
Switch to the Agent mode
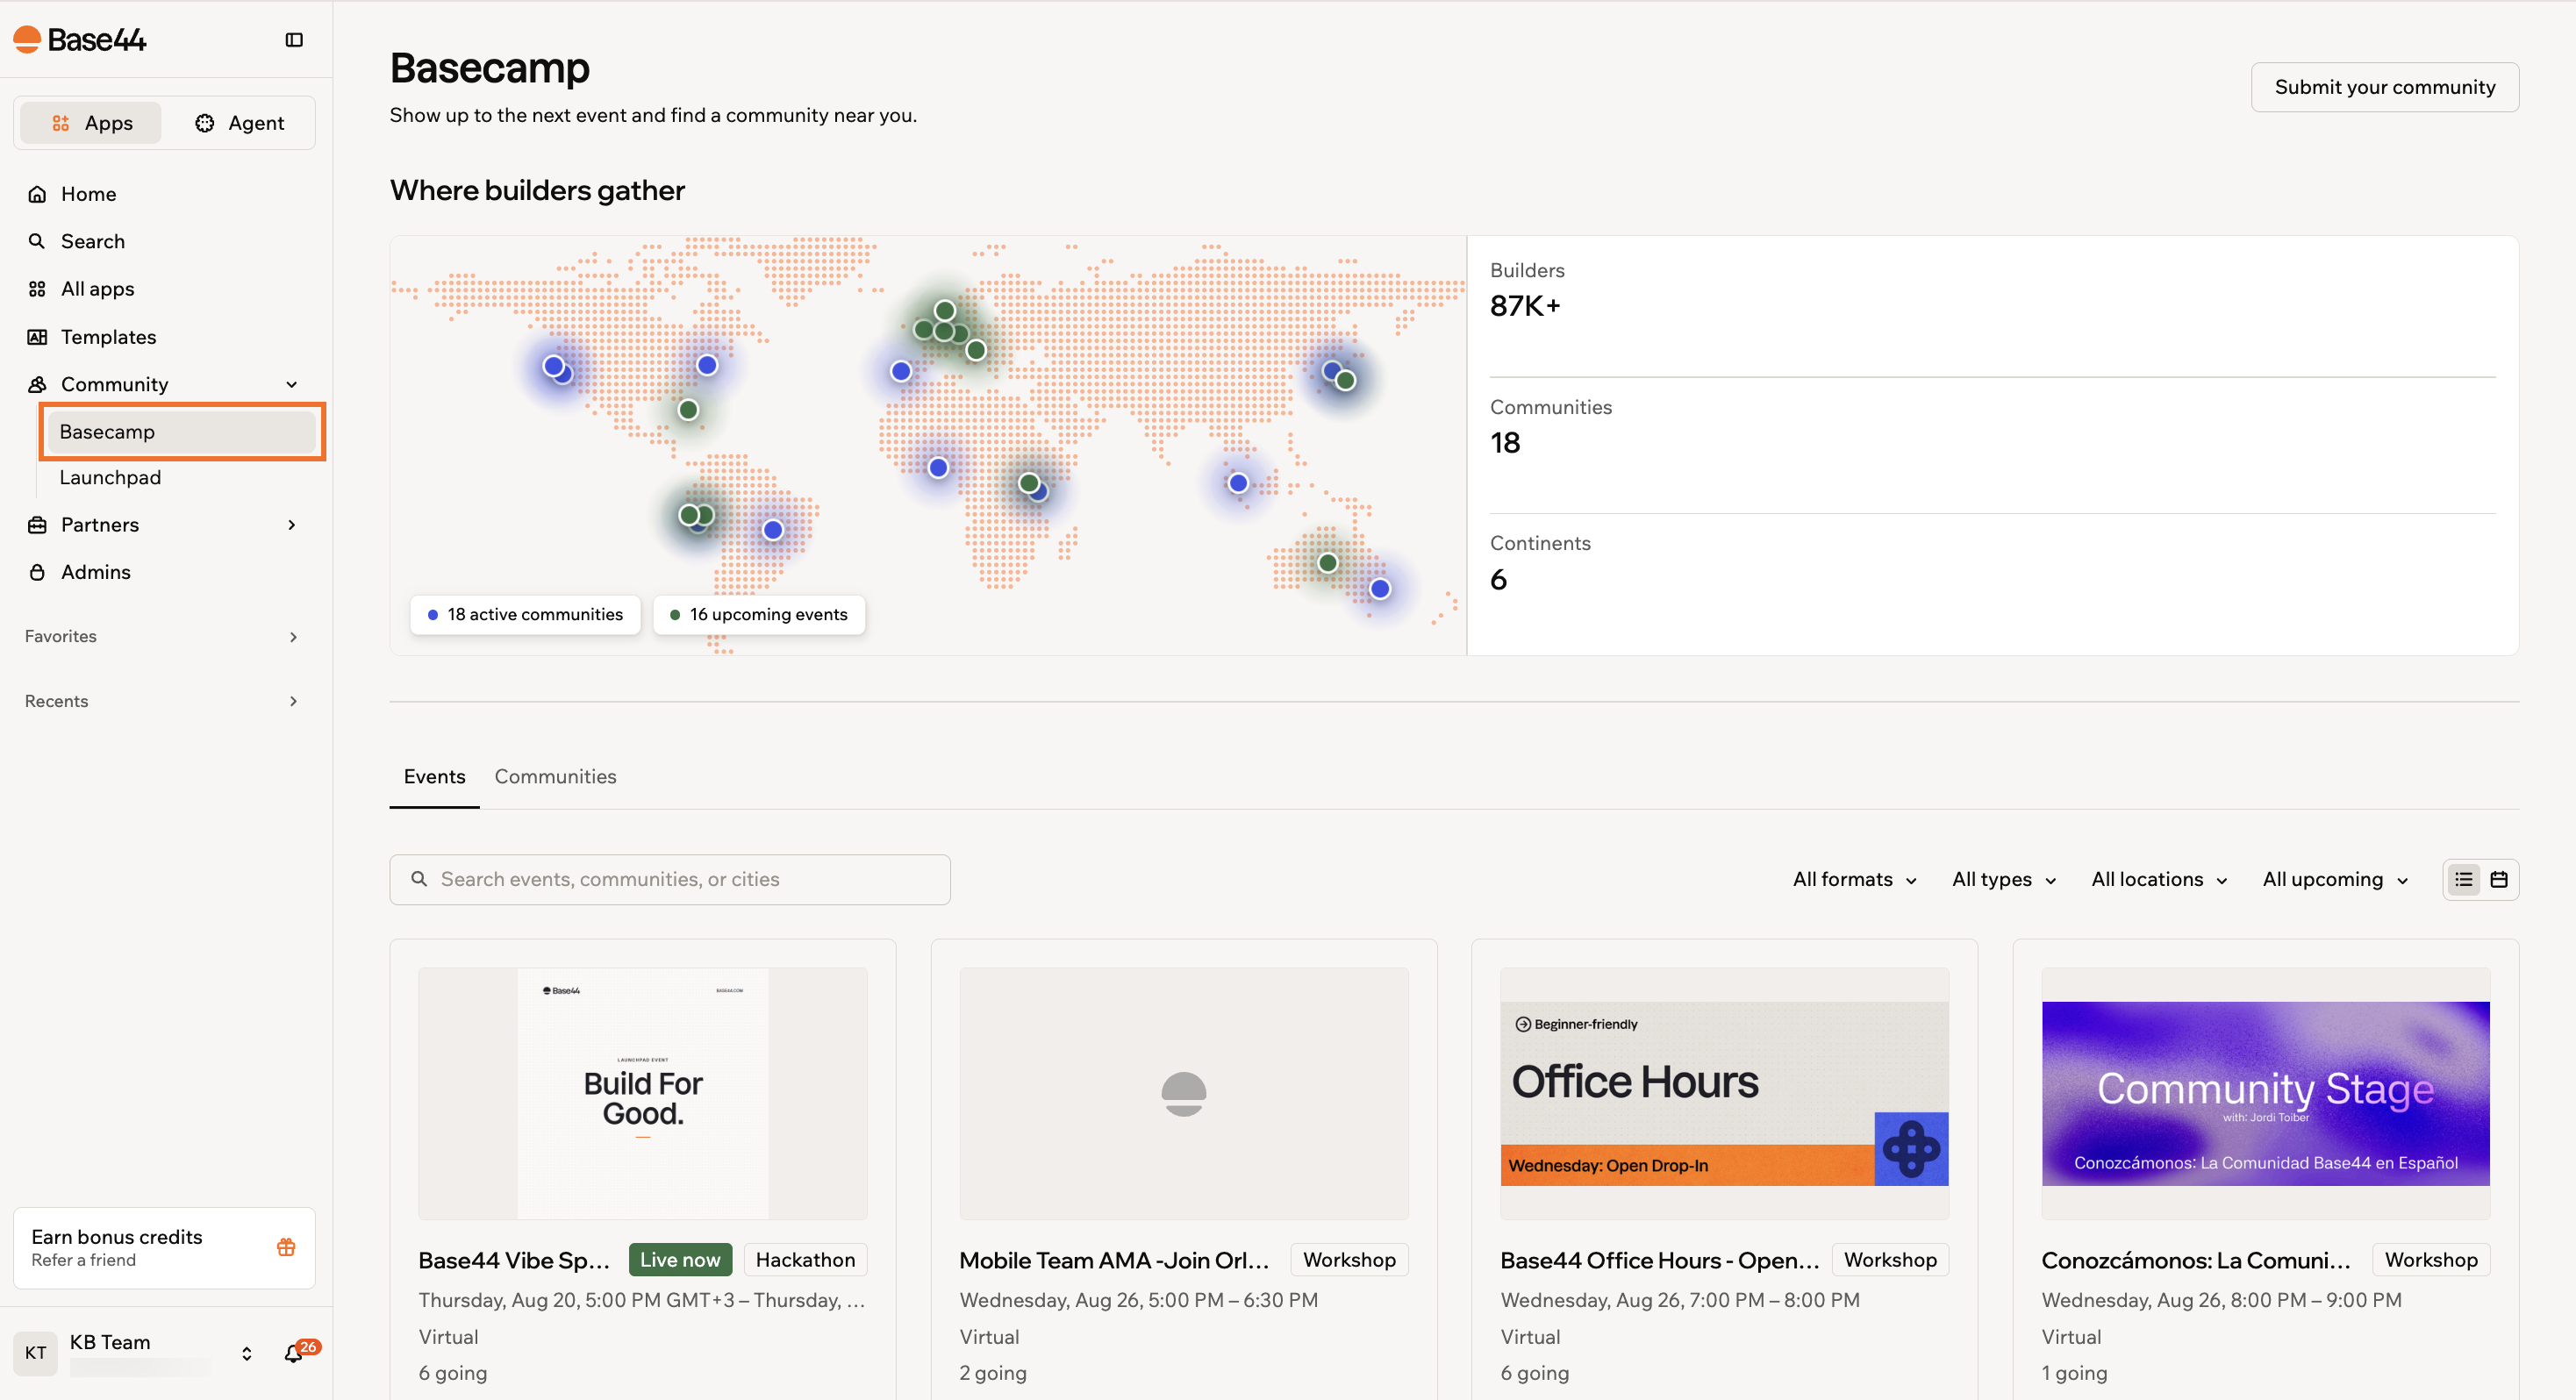coord(240,123)
